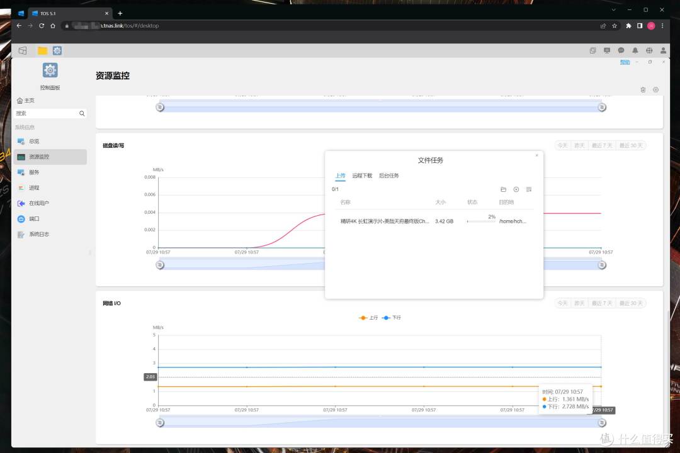Go to 主页 home in control panel
The image size is (680, 453).
pyautogui.click(x=26, y=101)
